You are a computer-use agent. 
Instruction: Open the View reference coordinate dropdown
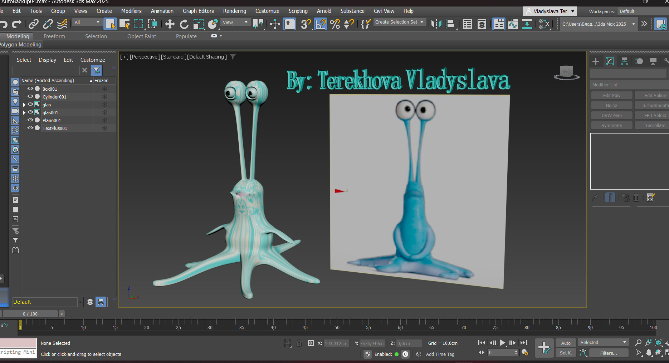[x=235, y=22]
